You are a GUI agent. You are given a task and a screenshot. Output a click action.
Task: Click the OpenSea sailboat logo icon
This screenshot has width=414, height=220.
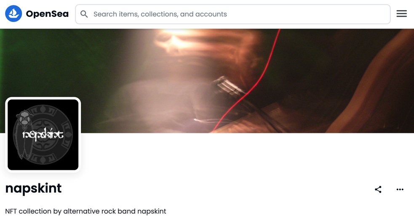point(13,14)
